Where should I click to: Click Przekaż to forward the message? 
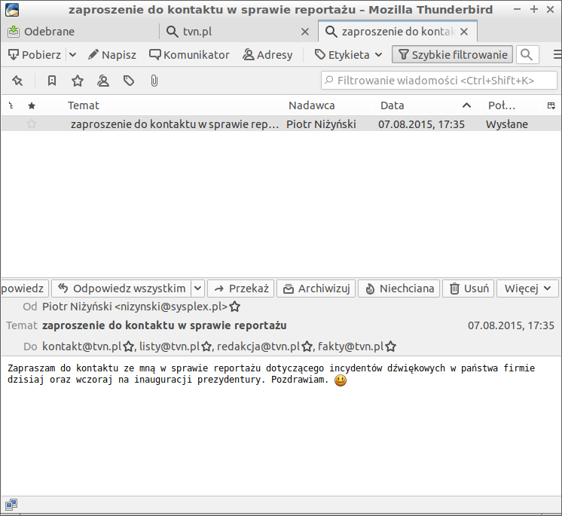(241, 289)
